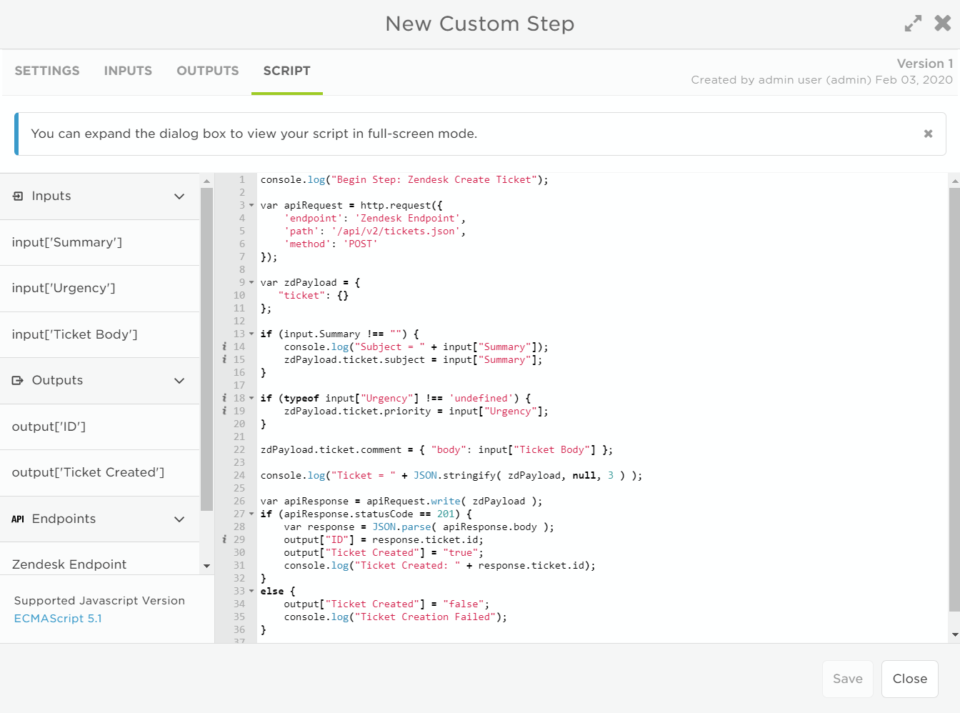This screenshot has width=960, height=713.
Task: Click the code editor scrollbar down arrow
Action: (954, 634)
